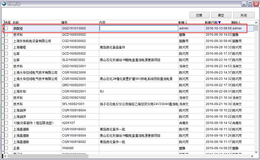Image resolution: width=260 pixels, height=160 pixels.
Task: Sort by the 编号 column header
Action: click(x=64, y=23)
